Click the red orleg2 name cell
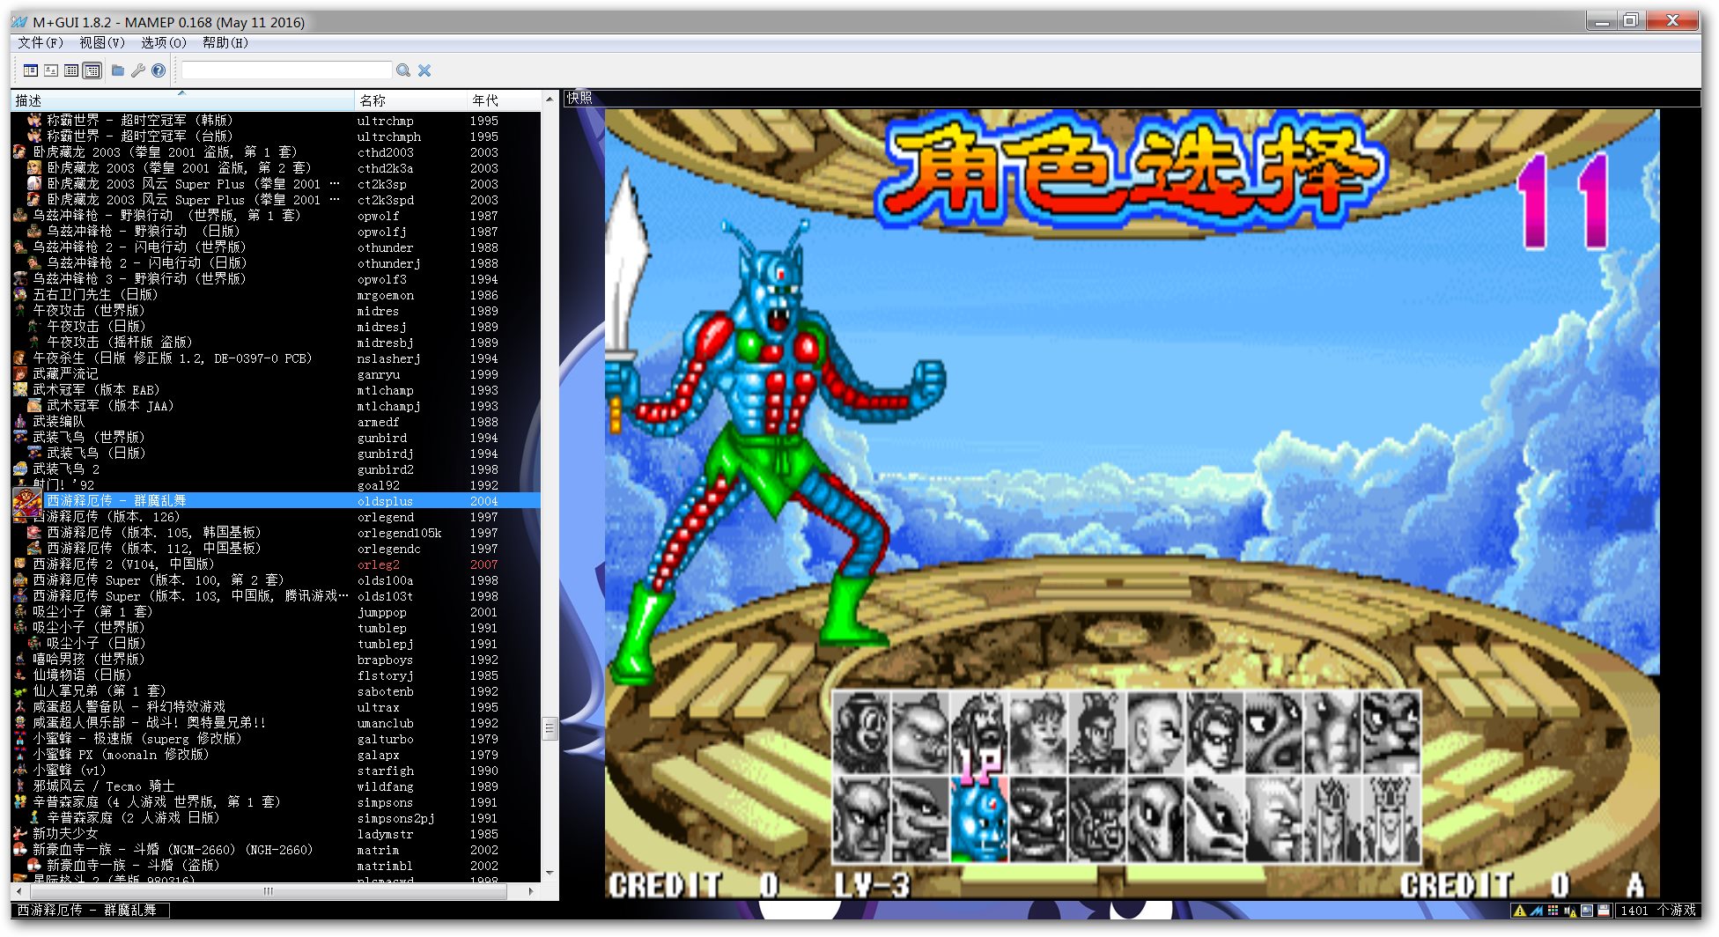The height and width of the screenshot is (937, 1719). [379, 564]
